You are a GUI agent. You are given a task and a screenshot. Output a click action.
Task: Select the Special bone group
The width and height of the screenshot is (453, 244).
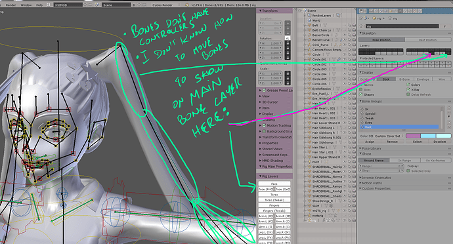click(x=400, y=113)
